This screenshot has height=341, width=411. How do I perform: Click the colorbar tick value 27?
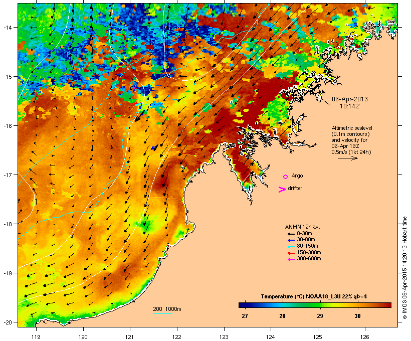coord(245,316)
